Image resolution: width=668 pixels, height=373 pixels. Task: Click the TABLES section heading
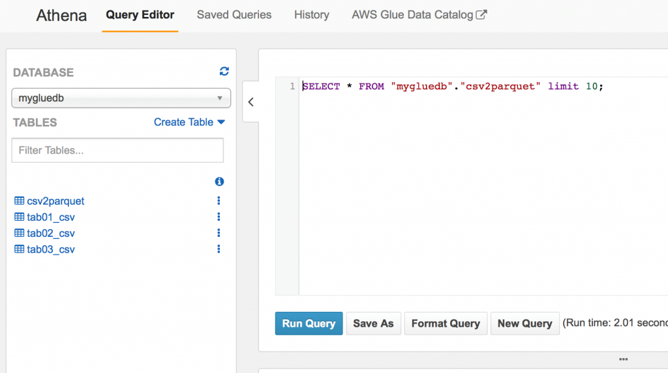pos(35,122)
